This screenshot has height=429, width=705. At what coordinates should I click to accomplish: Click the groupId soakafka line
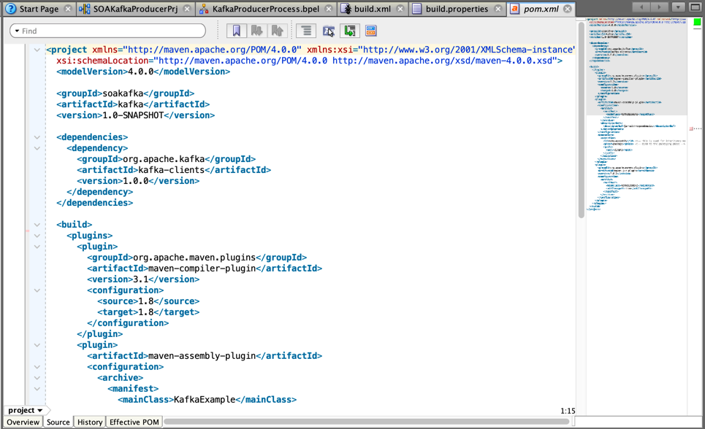[125, 93]
